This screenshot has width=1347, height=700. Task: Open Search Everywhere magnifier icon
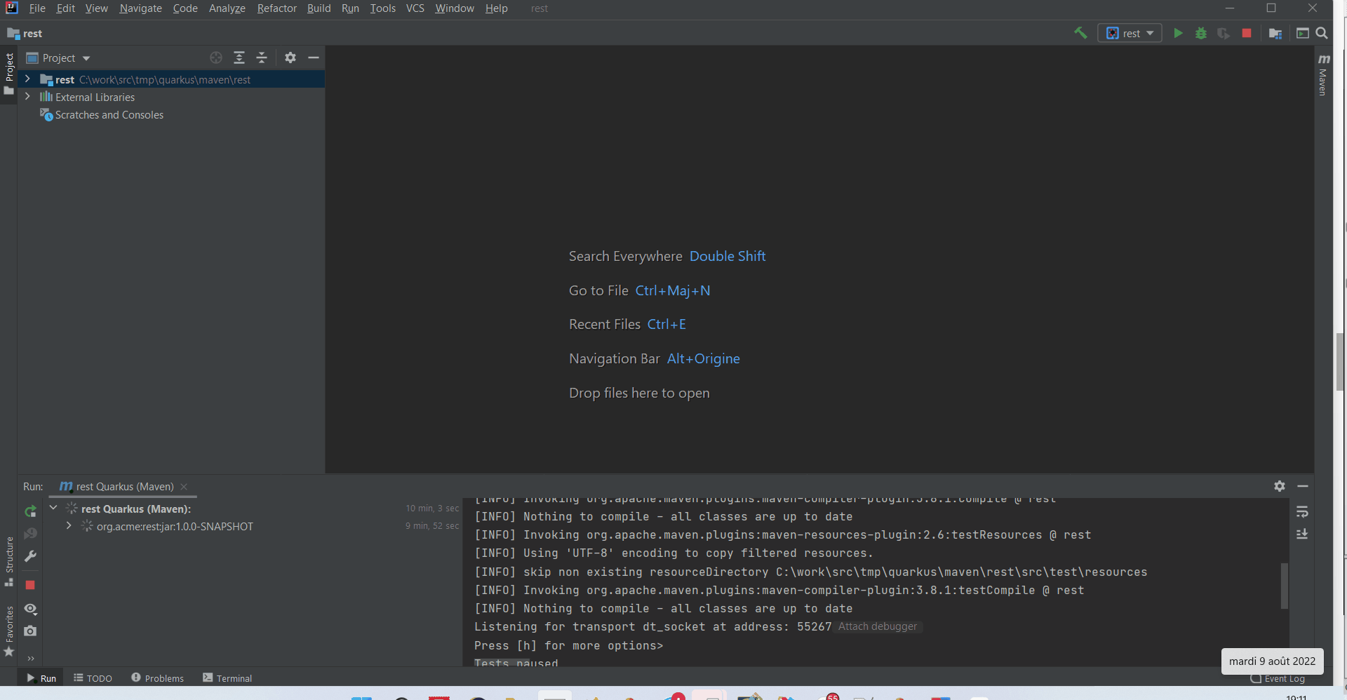[x=1323, y=33]
